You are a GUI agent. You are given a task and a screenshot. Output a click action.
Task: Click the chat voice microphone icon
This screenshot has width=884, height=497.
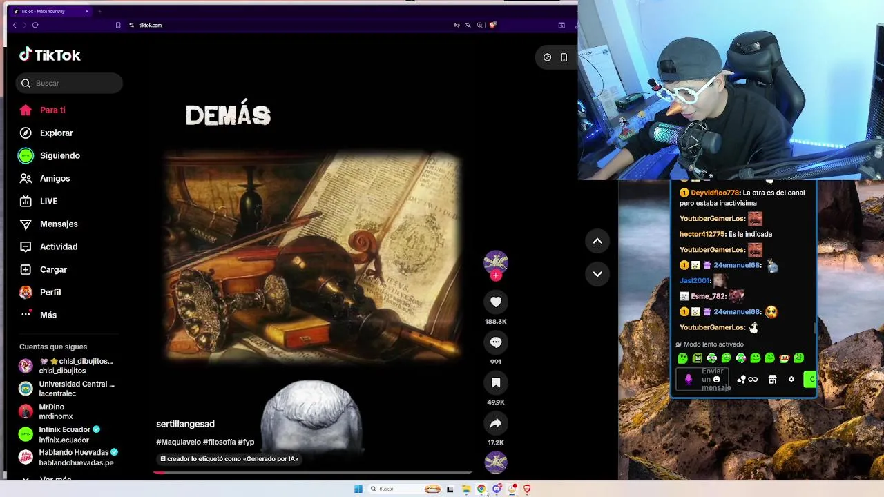(x=688, y=379)
